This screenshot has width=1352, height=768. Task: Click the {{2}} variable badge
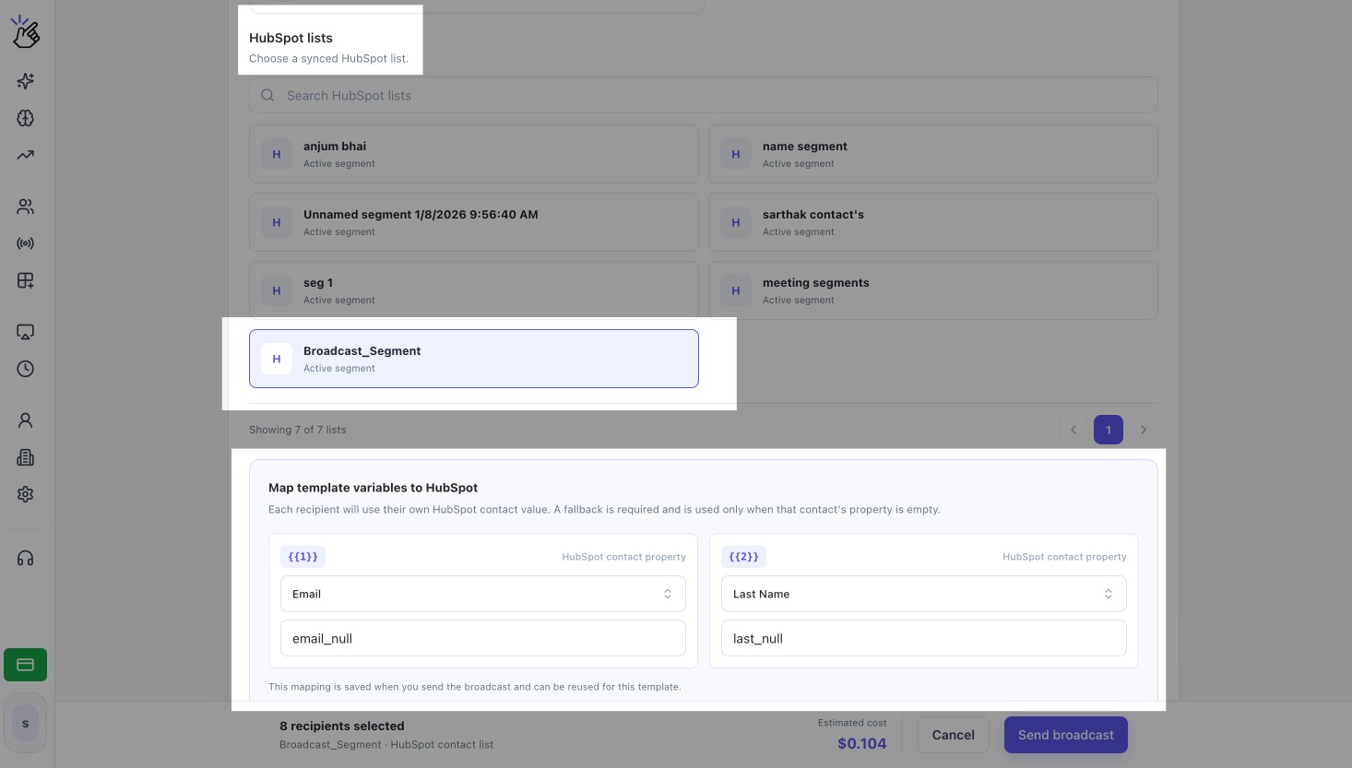click(744, 557)
